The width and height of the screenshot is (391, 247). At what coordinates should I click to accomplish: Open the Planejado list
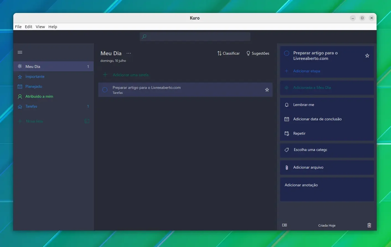[x=53, y=86]
